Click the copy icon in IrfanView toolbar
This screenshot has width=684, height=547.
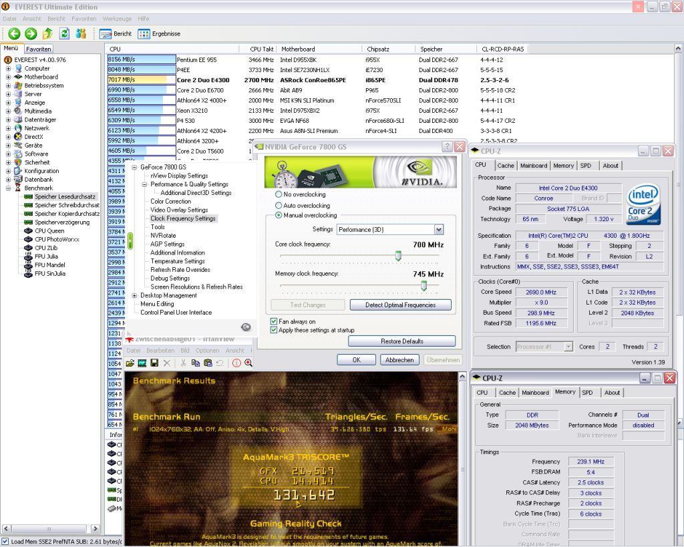[196, 363]
